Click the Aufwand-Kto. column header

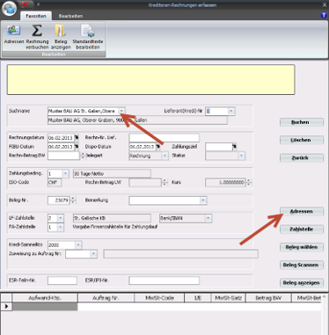pos(45,298)
